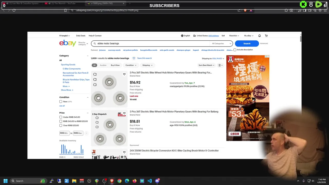The width and height of the screenshot is (329, 185).
Task: Launch Microsoft Edge from the taskbar
Action: tap(127, 181)
